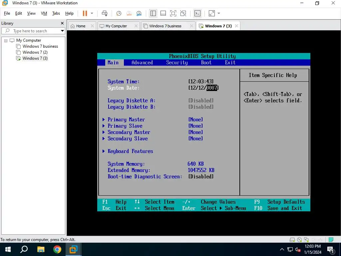Click Legacy Diskette B Disabled value
341x256 pixels.
(201, 107)
